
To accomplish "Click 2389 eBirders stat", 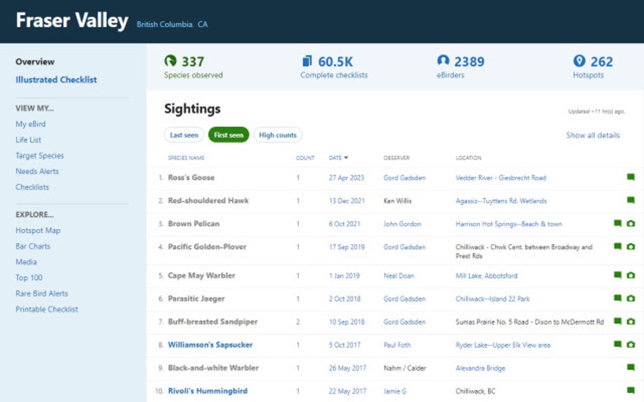I will tap(460, 66).
